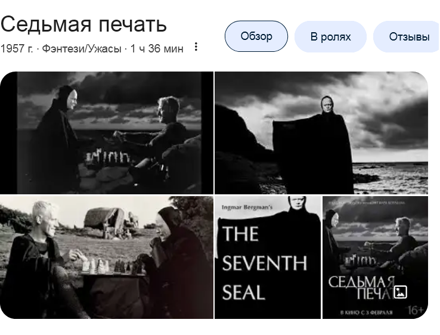Viewport: 440px width, 335px height.
Task: Click the image gallery icon on the Russian poster
Action: pos(400,292)
